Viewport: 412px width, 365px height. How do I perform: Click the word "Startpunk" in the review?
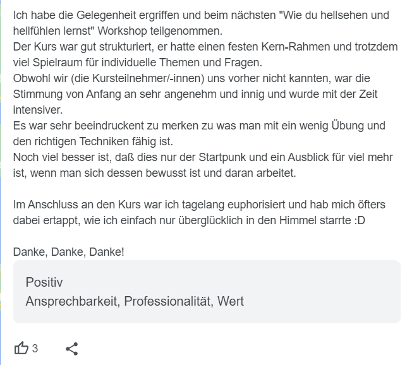click(x=222, y=157)
